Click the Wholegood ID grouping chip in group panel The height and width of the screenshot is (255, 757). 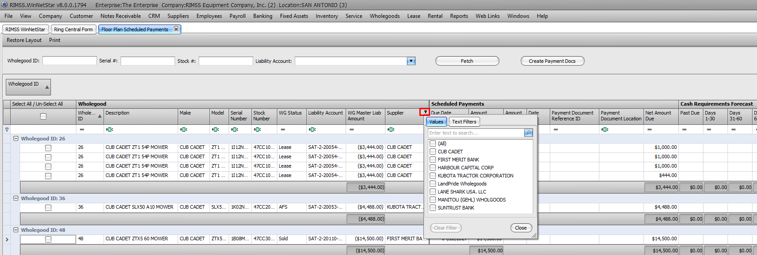point(28,87)
